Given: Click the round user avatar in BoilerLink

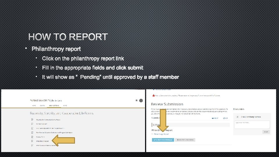Looking at the screenshot, I should pos(141,101).
